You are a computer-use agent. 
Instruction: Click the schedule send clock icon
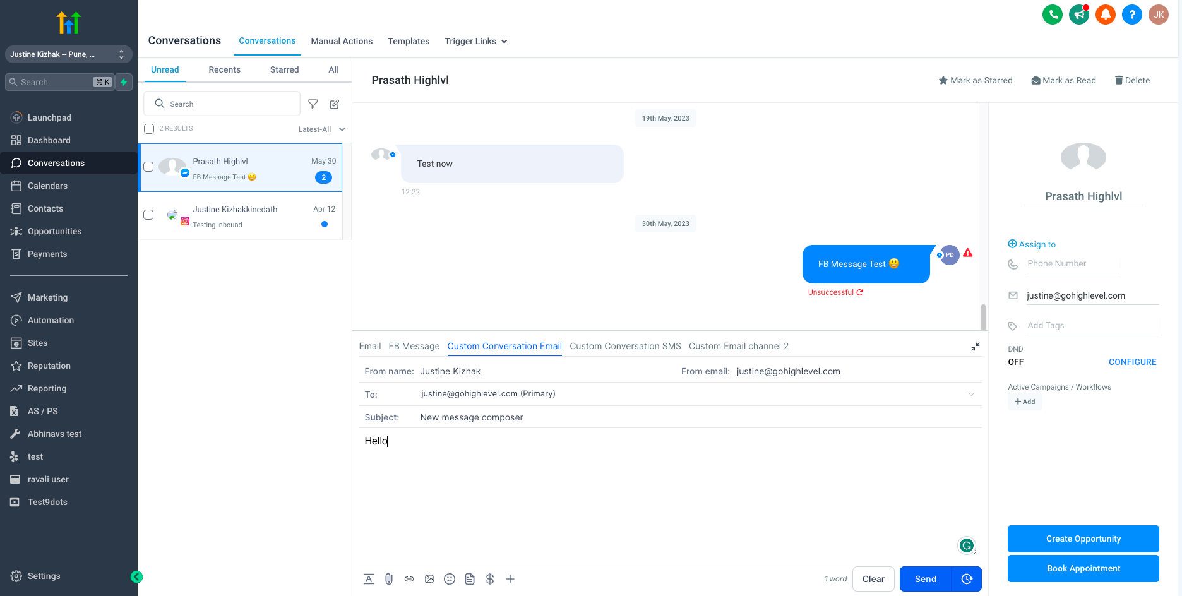point(967,579)
